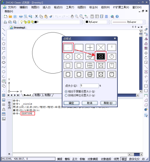This screenshot has width=150, height=162.
Task: Click the Print icon in toolbar
Action: click(x=21, y=16)
